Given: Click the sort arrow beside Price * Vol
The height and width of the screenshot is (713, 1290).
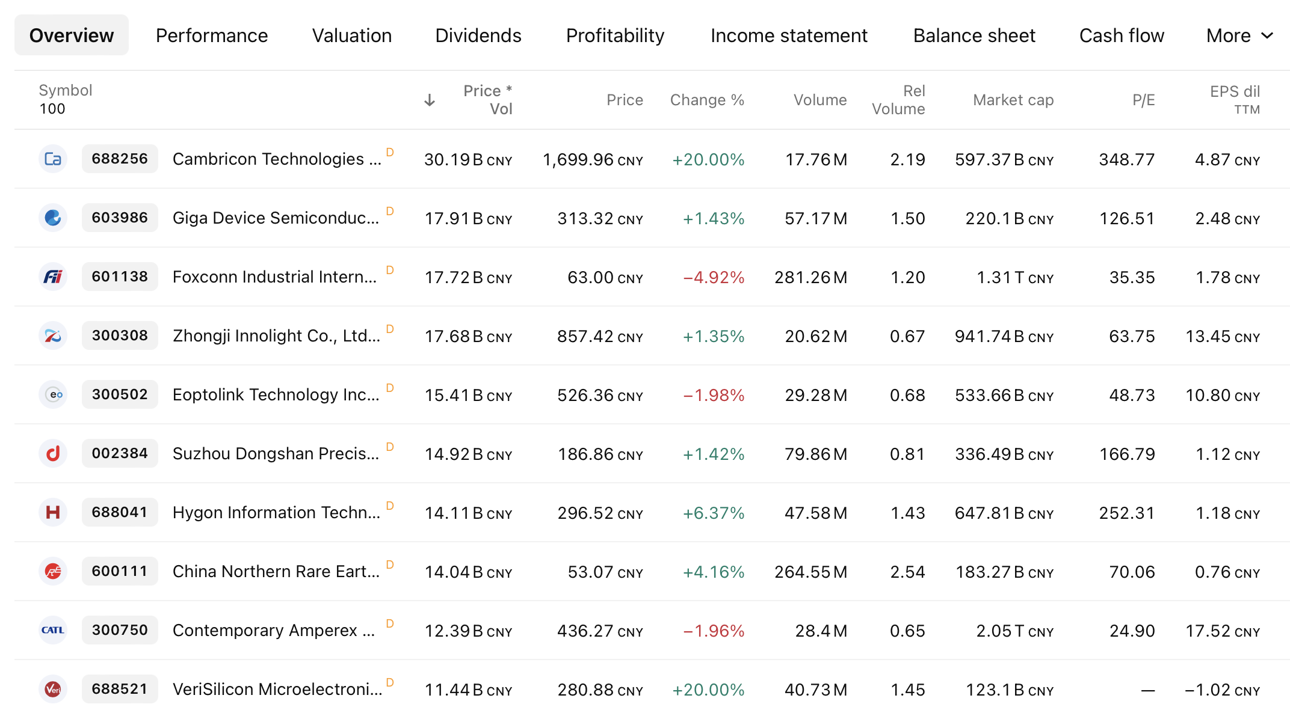Looking at the screenshot, I should [x=430, y=100].
